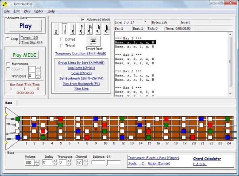This screenshot has height=176, width=239.
Task: Click the Set Bookmark link
Action: [81, 78]
